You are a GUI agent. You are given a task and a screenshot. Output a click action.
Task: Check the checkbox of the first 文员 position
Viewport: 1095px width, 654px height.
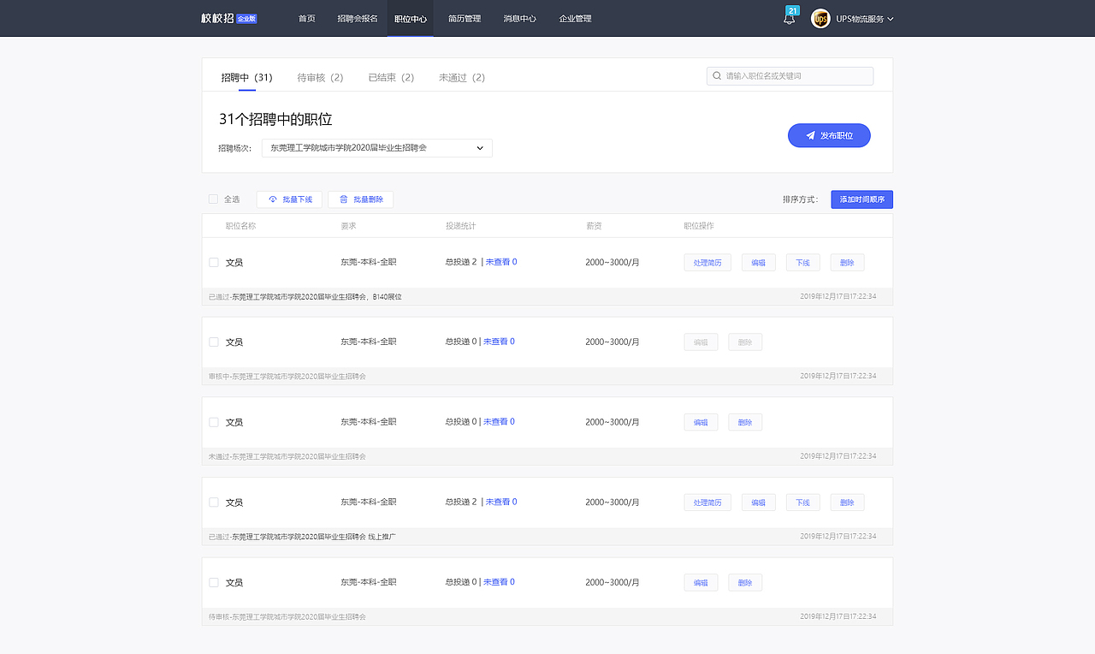pos(213,262)
